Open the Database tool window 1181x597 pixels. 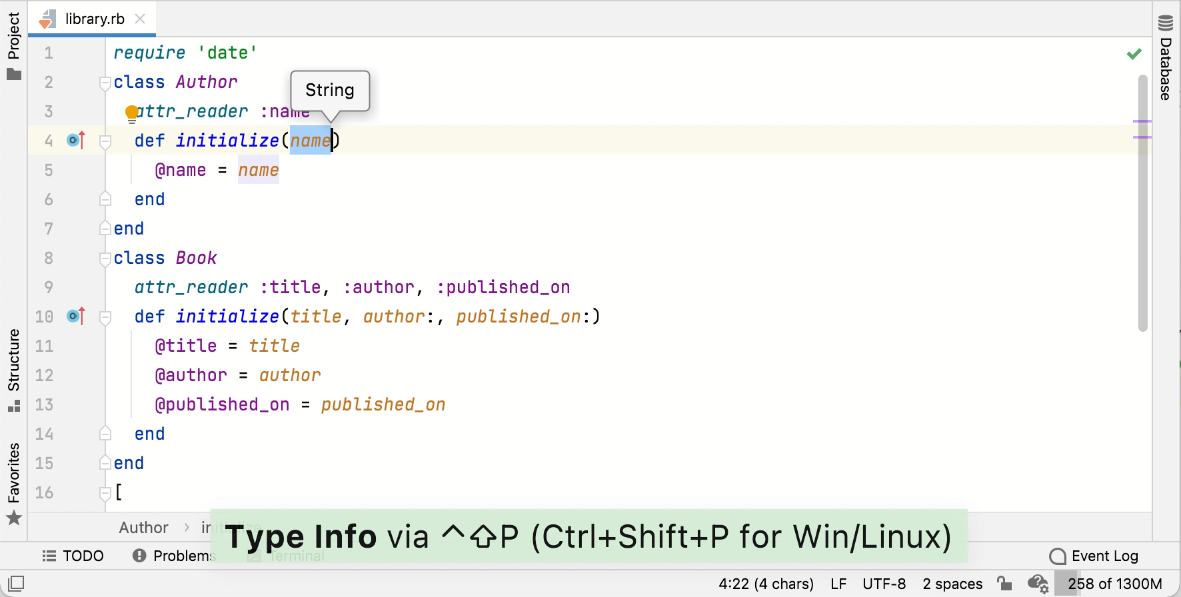point(1166,59)
